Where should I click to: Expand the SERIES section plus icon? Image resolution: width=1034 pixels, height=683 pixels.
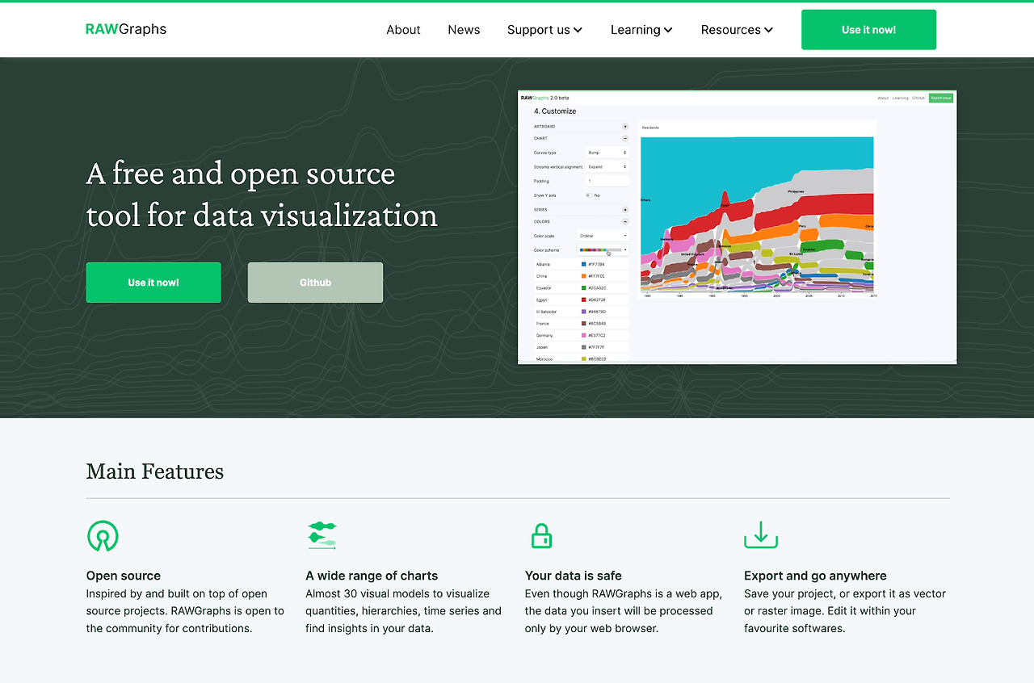click(x=624, y=210)
